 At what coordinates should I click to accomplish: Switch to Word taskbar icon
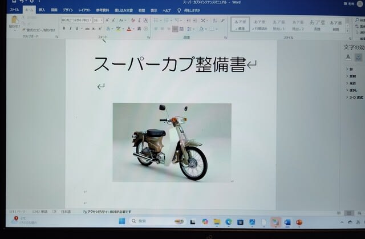(x=287, y=222)
